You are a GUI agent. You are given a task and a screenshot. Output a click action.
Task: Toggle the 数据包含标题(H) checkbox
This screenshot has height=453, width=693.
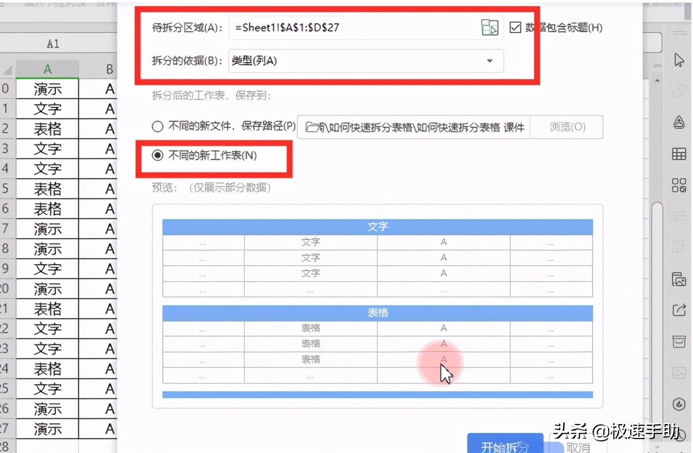click(516, 27)
